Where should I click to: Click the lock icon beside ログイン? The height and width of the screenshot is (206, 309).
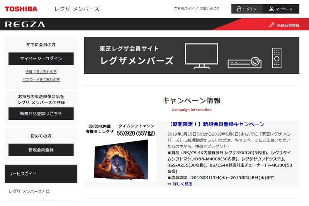pos(239,9)
